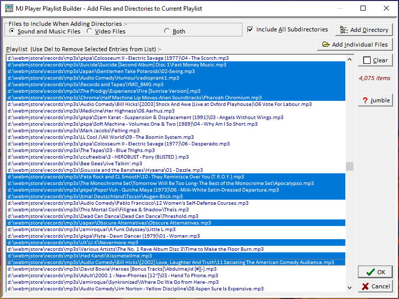Select Pete Rock They Reminisce Over You entry
Screen dimensions: 399x299
tap(176, 177)
